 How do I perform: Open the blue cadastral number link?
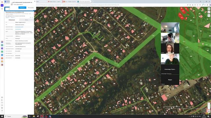(19, 27)
